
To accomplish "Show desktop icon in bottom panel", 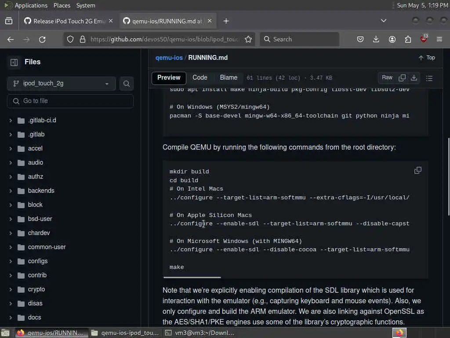I will click(5, 333).
